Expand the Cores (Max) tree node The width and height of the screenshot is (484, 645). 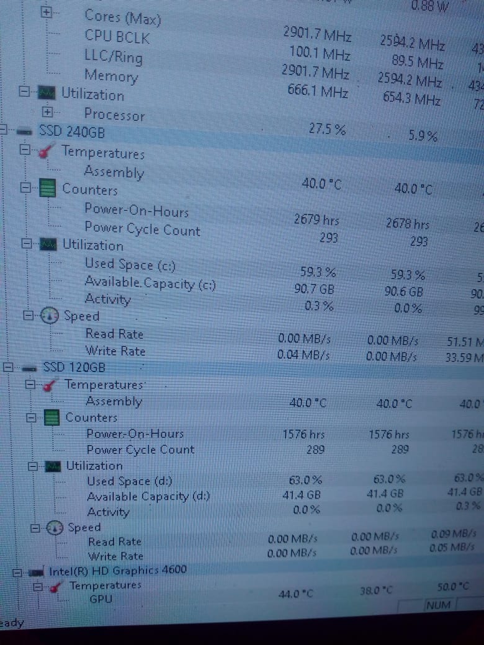tap(47, 13)
